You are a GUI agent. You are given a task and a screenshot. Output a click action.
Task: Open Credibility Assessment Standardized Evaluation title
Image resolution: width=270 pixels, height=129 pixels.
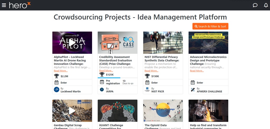pyautogui.click(x=115, y=60)
